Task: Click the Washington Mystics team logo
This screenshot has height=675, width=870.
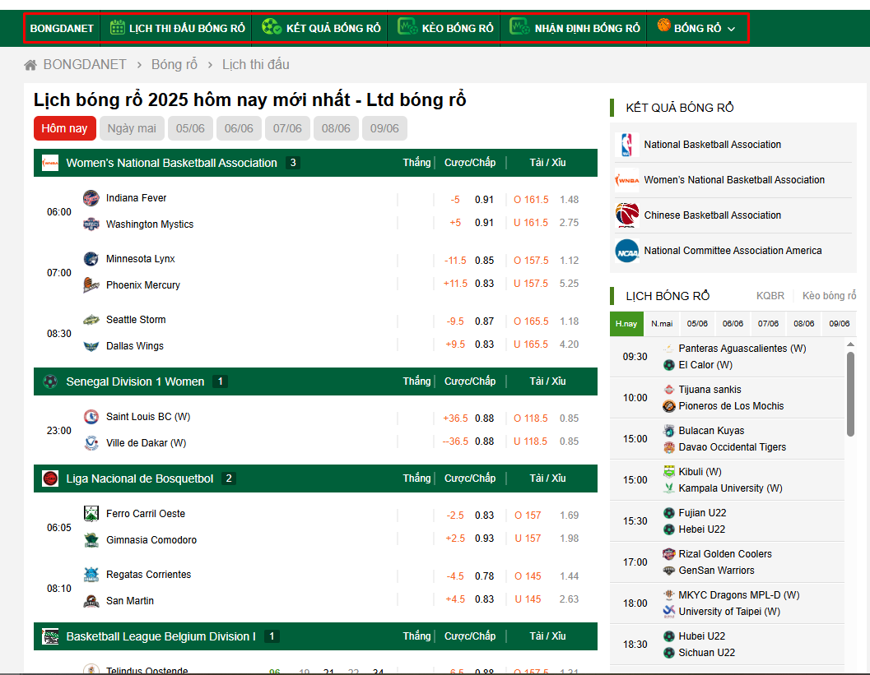Action: coord(91,224)
